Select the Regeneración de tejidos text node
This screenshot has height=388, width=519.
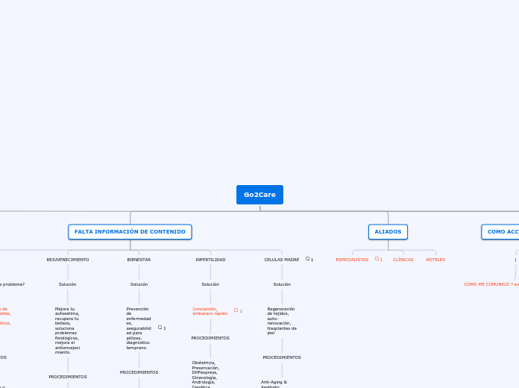[282, 321]
